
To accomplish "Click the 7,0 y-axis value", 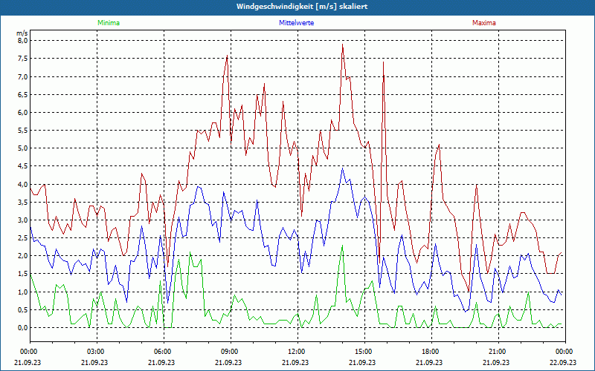I will pyautogui.click(x=23, y=77).
